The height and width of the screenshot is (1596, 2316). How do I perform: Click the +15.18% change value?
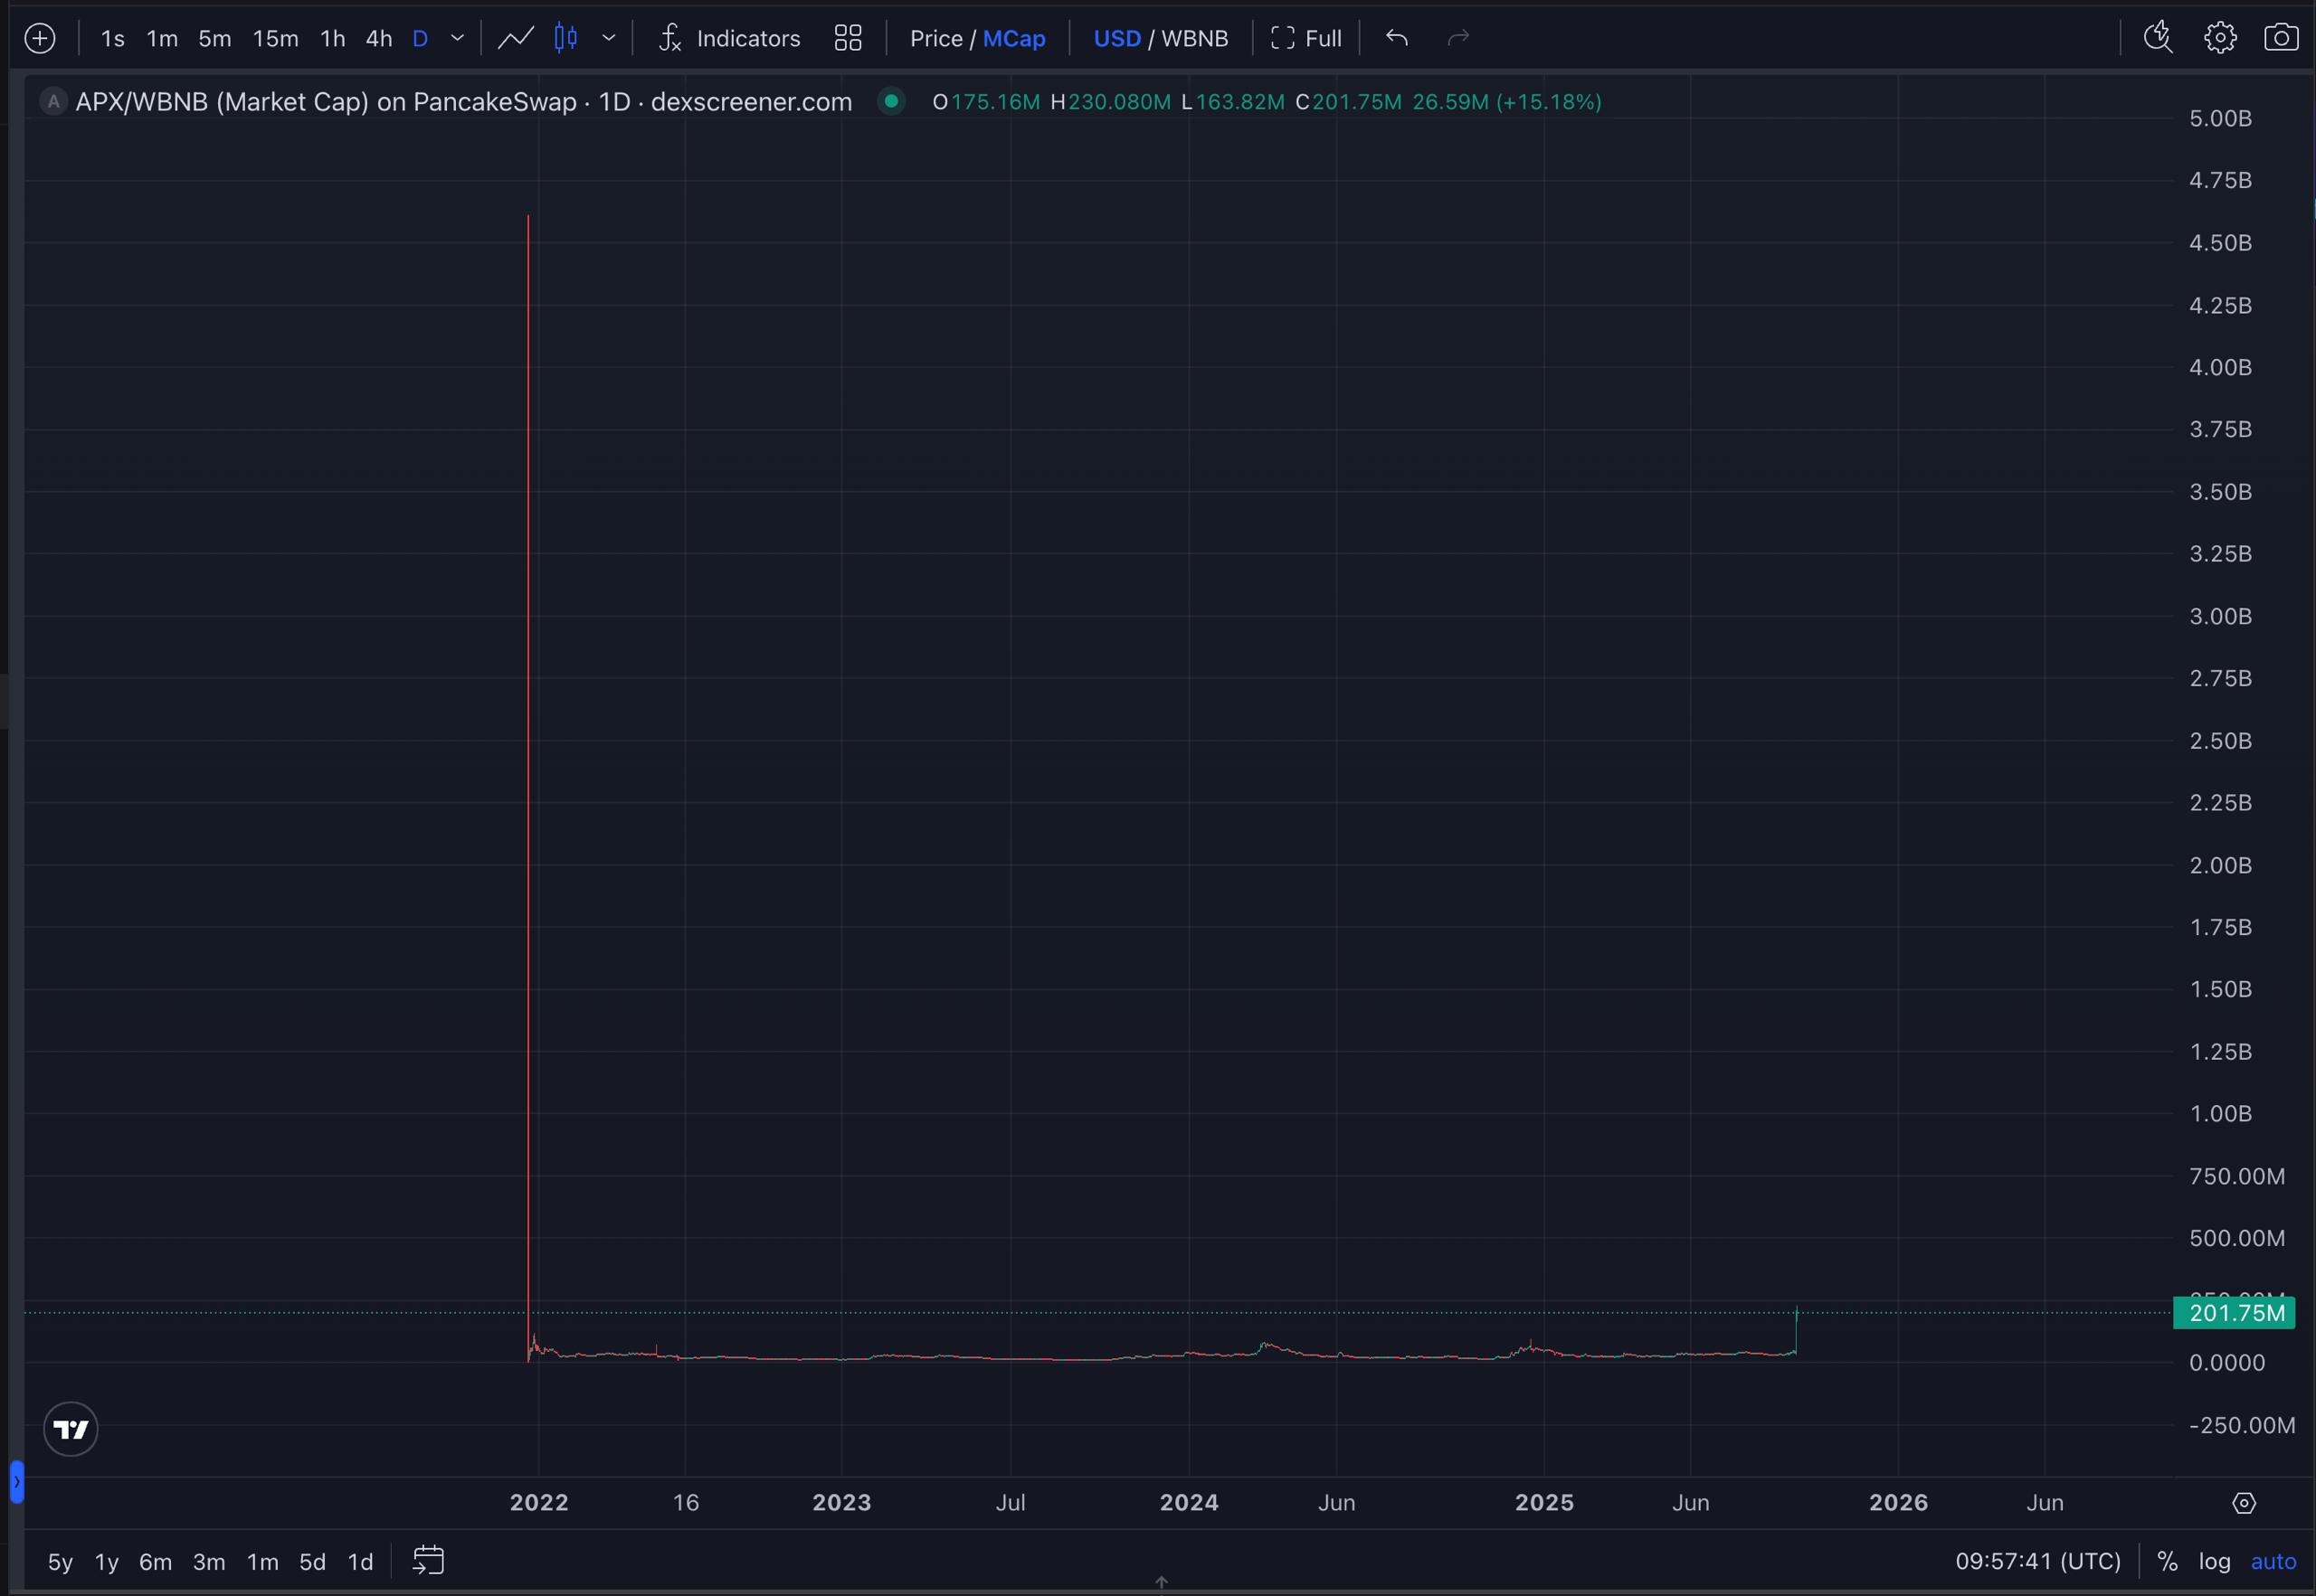click(1548, 102)
